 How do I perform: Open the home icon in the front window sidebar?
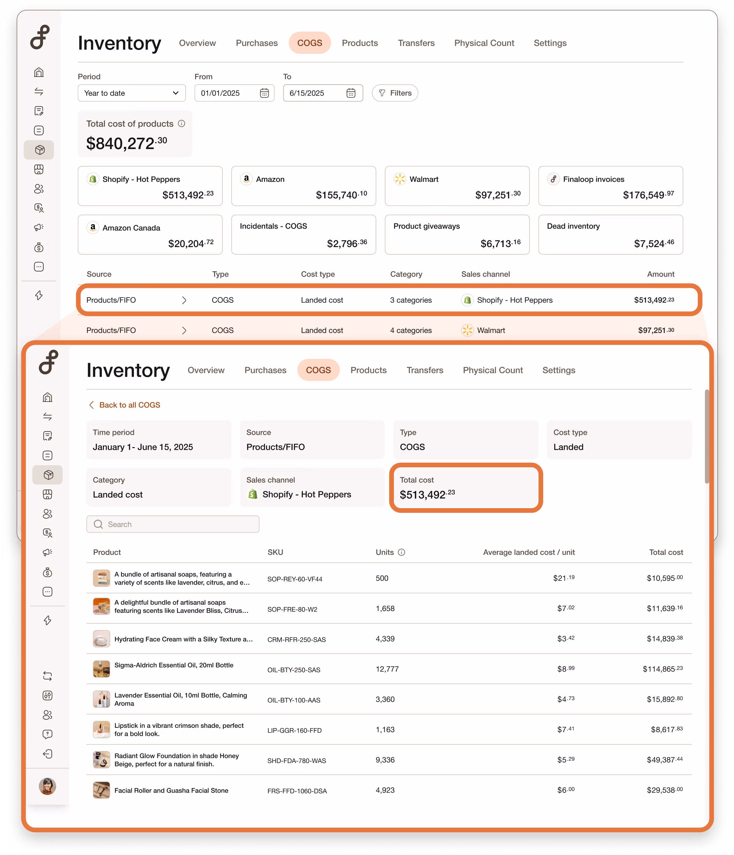48,397
